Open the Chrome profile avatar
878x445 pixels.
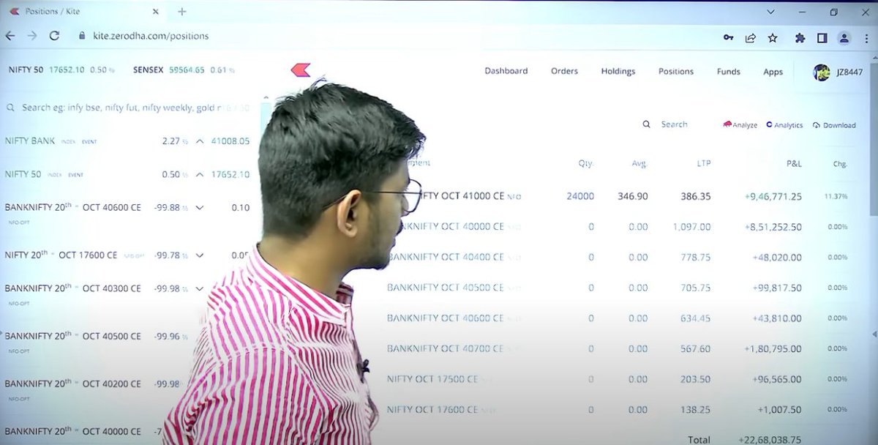click(844, 37)
